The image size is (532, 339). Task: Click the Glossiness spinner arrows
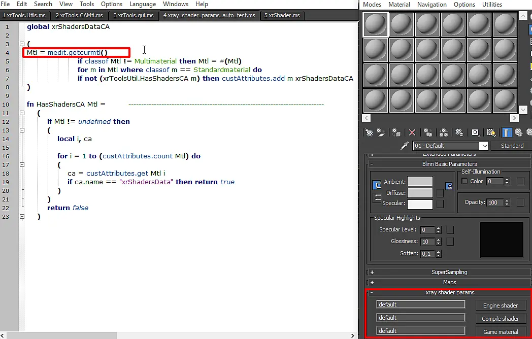pos(439,242)
